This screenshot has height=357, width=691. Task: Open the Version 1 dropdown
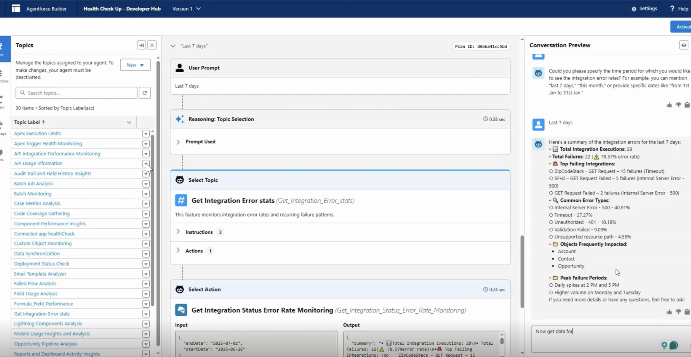point(187,9)
